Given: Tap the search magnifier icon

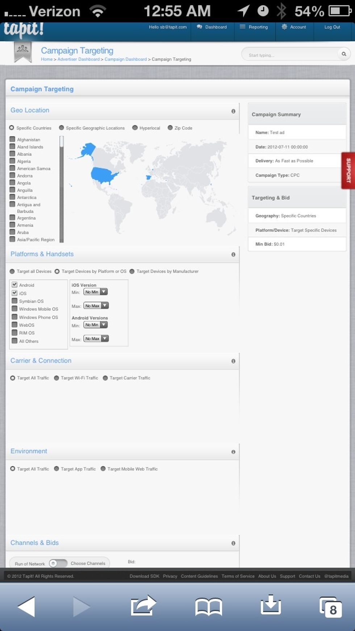Looking at the screenshot, I should tap(343, 54).
